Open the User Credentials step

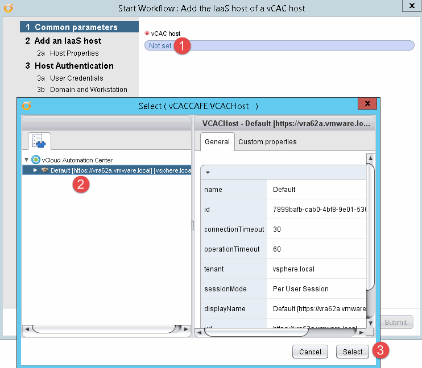click(x=76, y=78)
